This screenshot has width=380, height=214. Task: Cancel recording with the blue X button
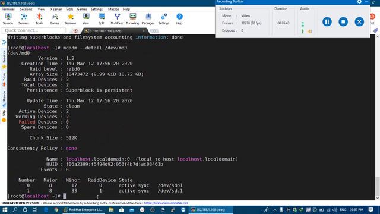coord(359,22)
